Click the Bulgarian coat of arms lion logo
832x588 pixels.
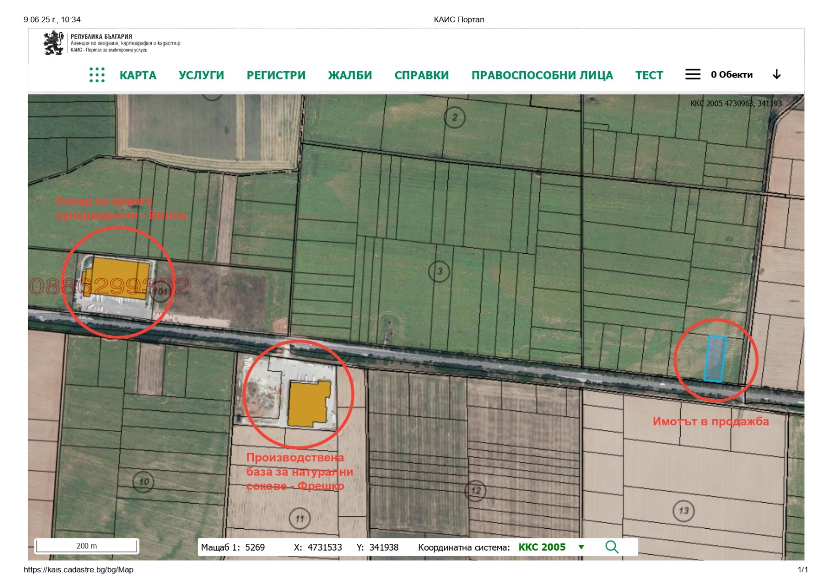pos(53,42)
